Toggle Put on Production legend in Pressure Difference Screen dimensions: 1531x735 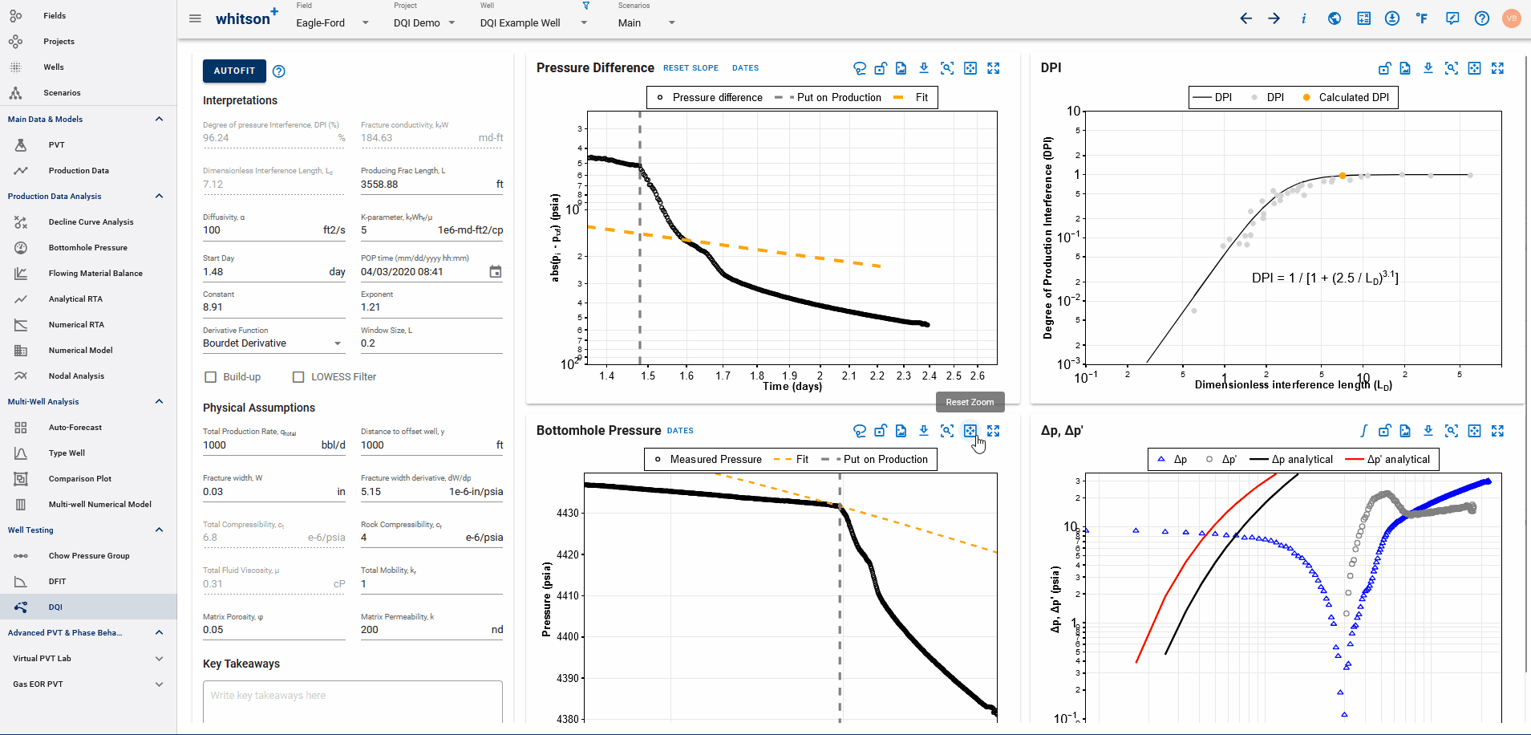[x=830, y=98]
